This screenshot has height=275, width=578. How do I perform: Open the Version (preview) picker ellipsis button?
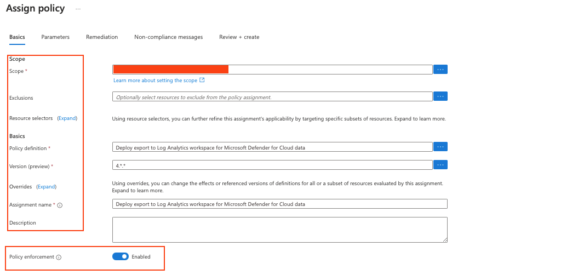pos(440,165)
